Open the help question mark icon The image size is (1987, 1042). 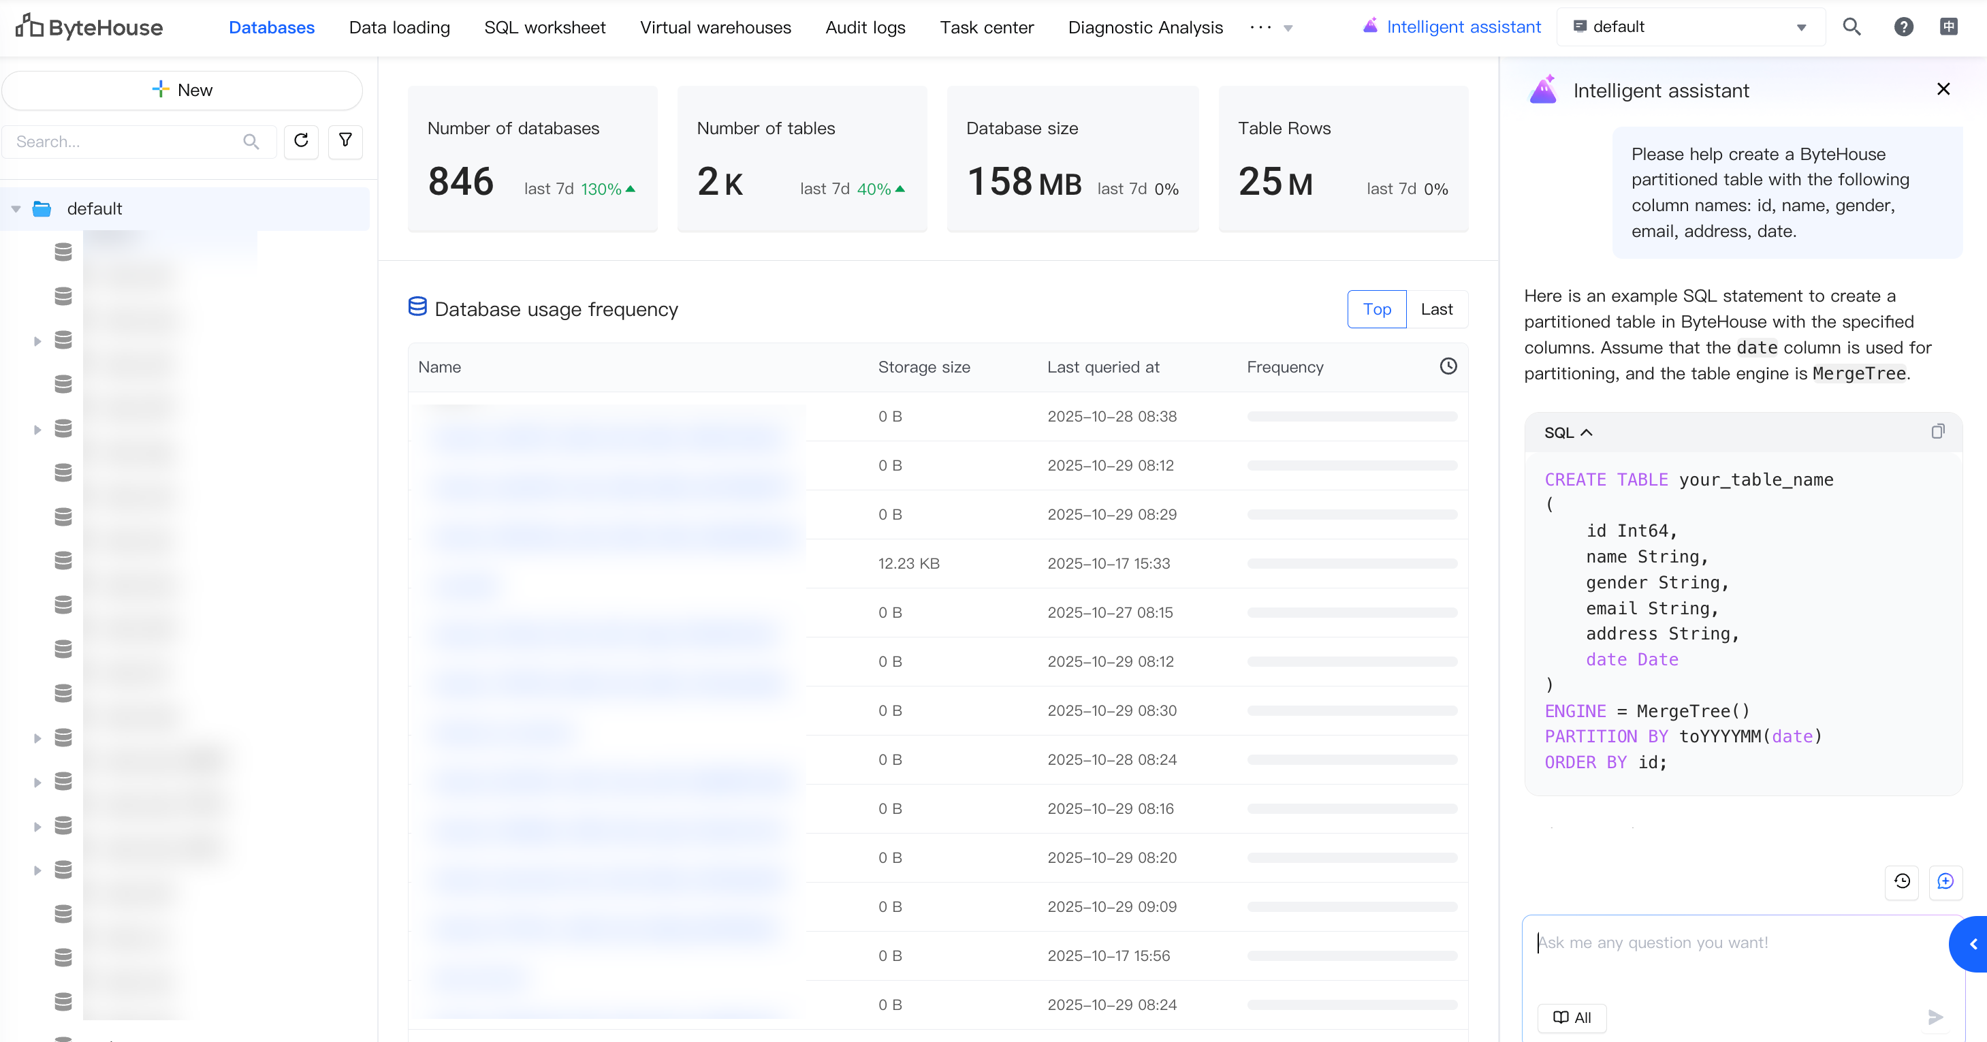(x=1903, y=27)
